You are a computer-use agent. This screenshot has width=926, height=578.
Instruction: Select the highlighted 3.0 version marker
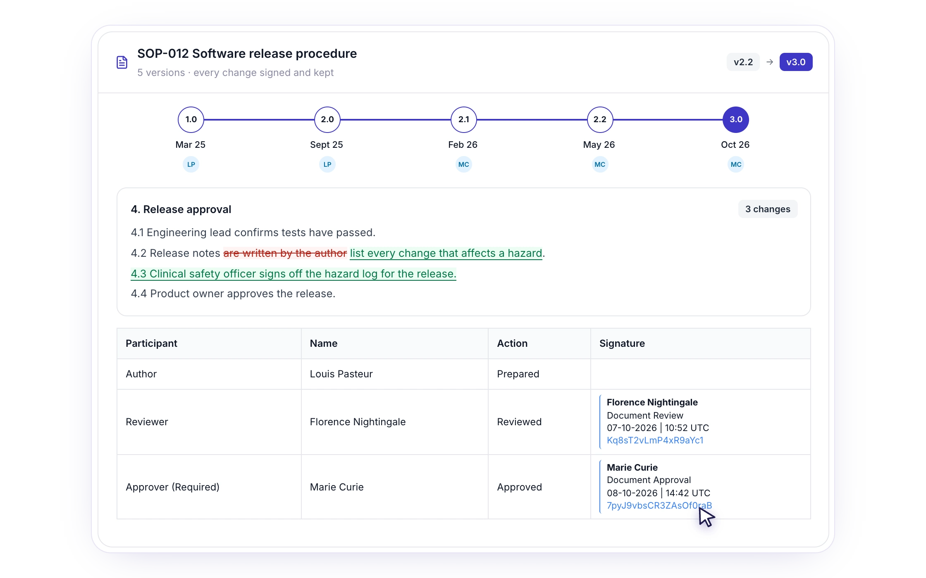(736, 120)
